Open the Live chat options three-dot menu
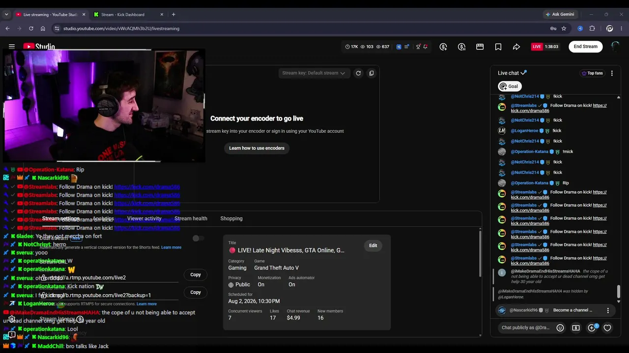This screenshot has width=629, height=353. click(x=612, y=73)
